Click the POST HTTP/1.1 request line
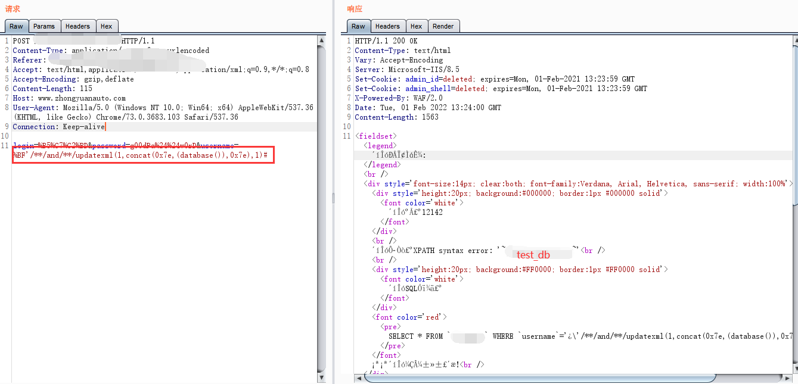Image resolution: width=798 pixels, height=384 pixels. tap(83, 41)
